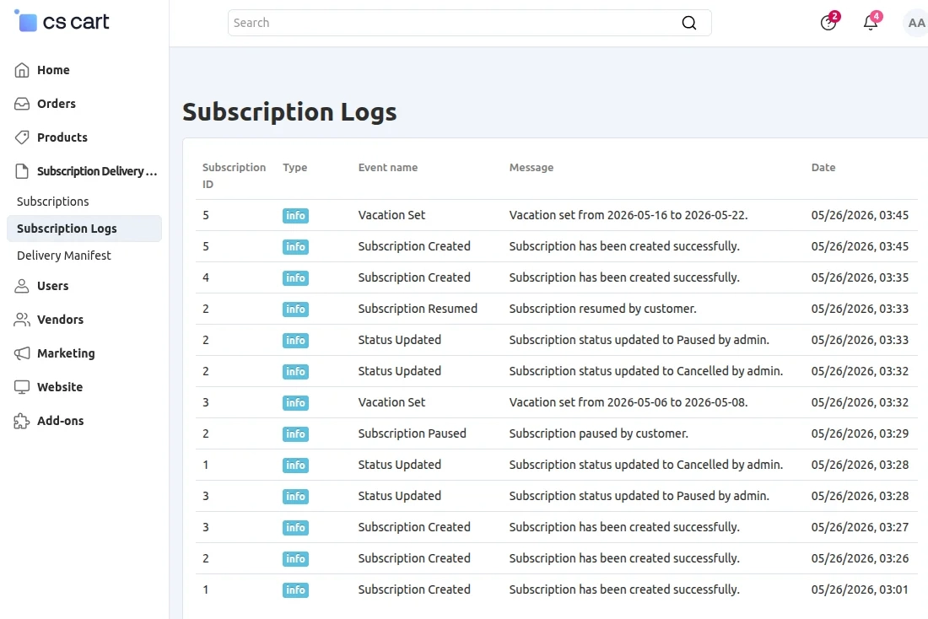Select Subscription Logs submenu link

click(84, 229)
